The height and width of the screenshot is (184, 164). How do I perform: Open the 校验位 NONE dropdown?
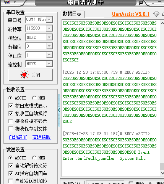[x=49, y=37]
